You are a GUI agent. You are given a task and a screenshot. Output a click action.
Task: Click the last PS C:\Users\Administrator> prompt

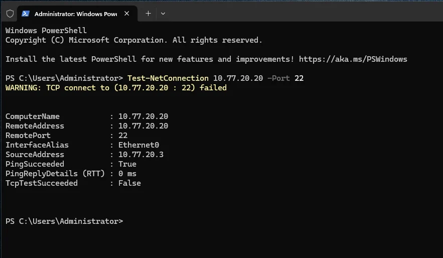(x=64, y=221)
